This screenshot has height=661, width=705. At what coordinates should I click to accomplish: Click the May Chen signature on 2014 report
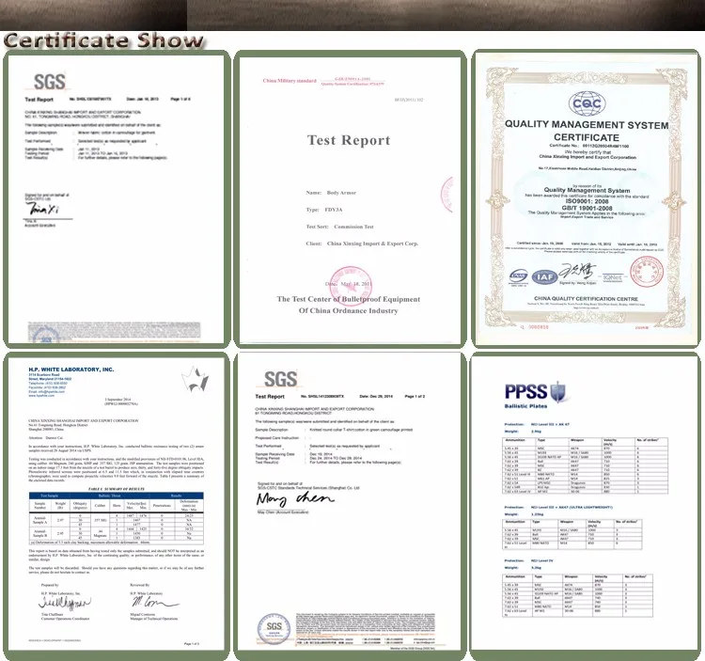coord(295,499)
